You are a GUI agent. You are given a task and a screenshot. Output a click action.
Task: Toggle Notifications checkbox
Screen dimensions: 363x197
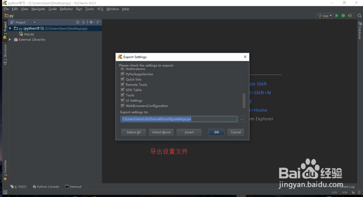[x=122, y=69]
